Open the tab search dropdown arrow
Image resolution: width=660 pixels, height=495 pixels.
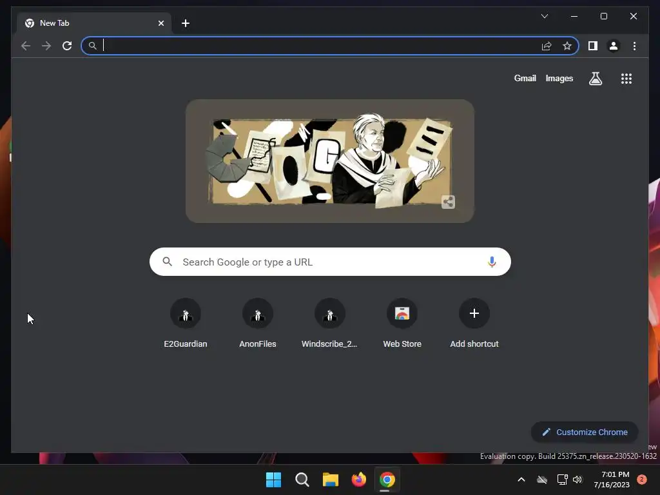click(545, 16)
